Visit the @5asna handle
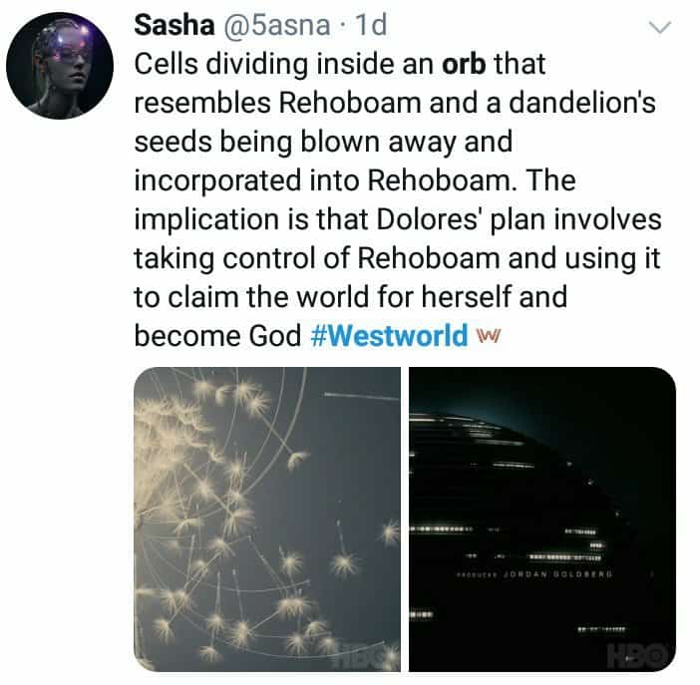 276,26
